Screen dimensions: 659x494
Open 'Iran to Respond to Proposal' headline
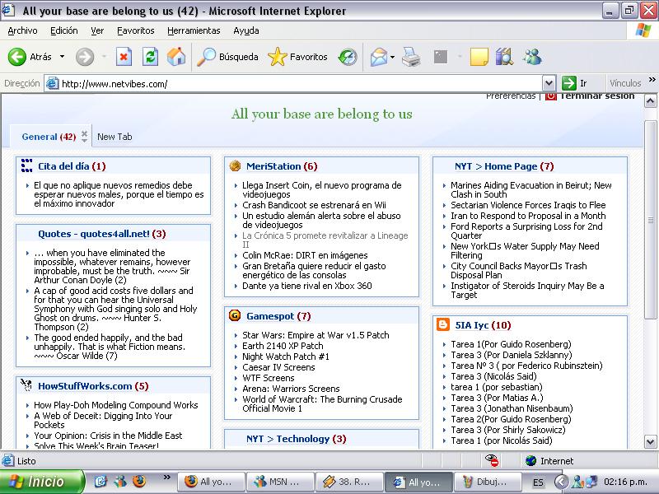pos(528,216)
